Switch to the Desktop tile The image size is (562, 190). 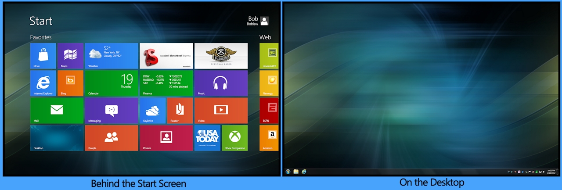click(x=57, y=138)
